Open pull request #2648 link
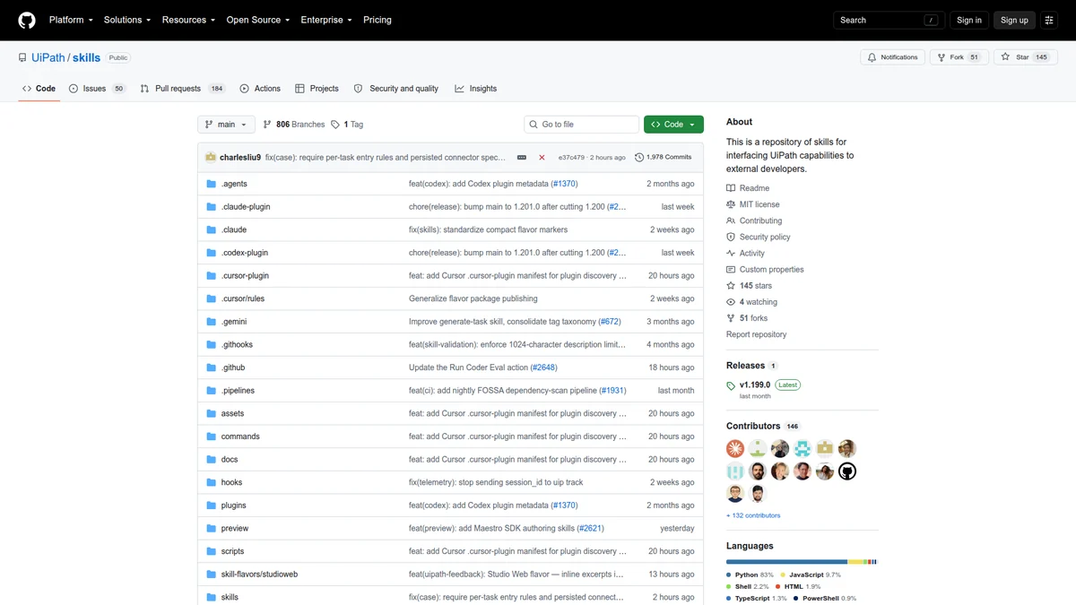The image size is (1076, 605). click(543, 367)
